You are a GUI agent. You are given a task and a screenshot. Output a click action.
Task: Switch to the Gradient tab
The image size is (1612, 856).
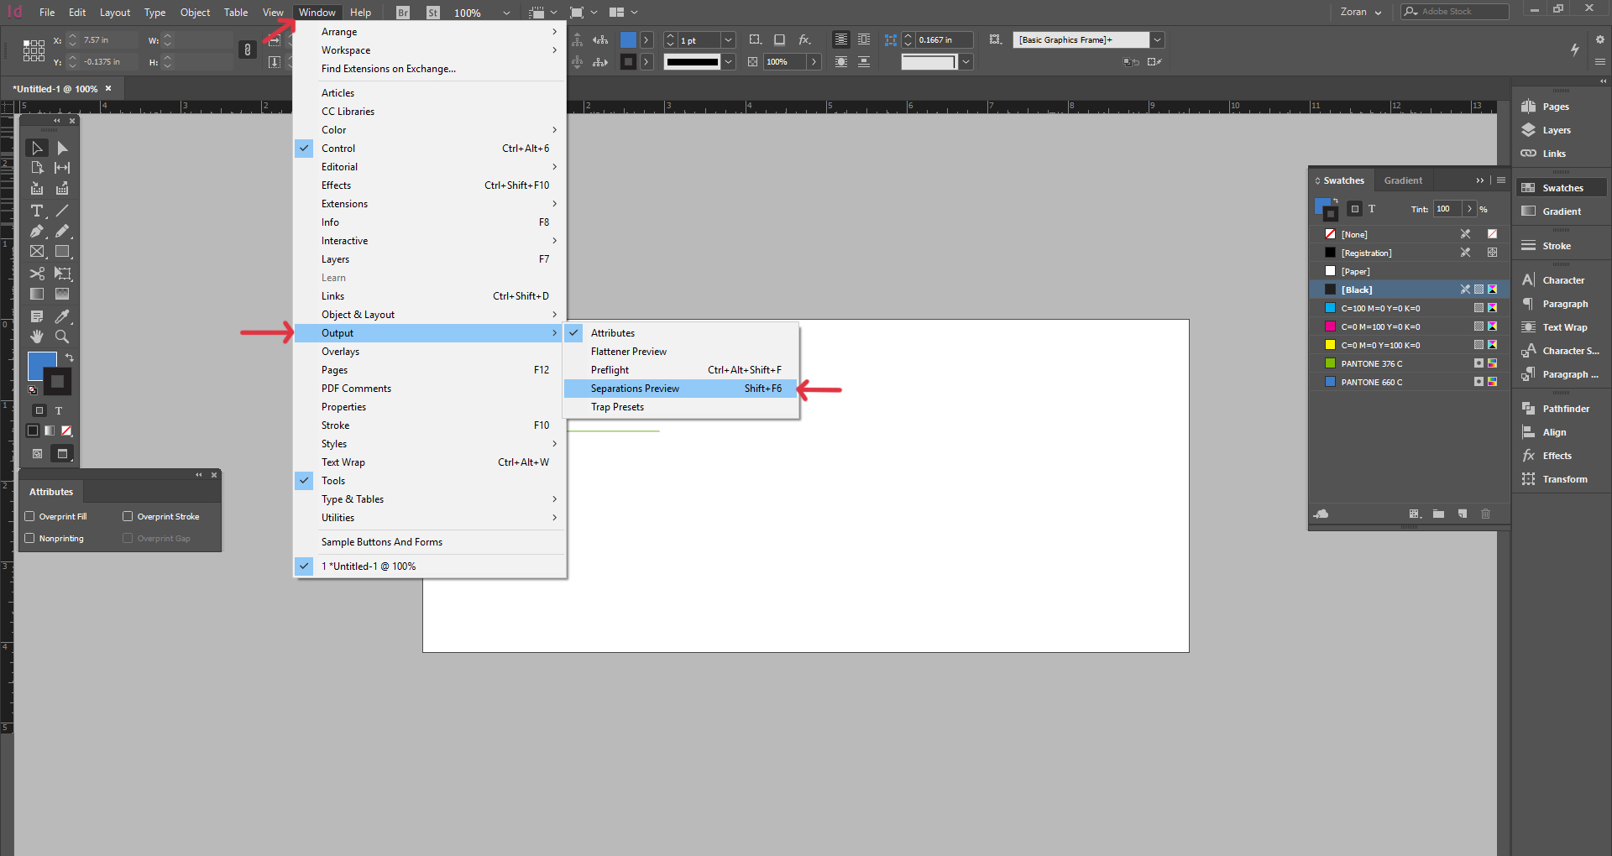pos(1403,180)
